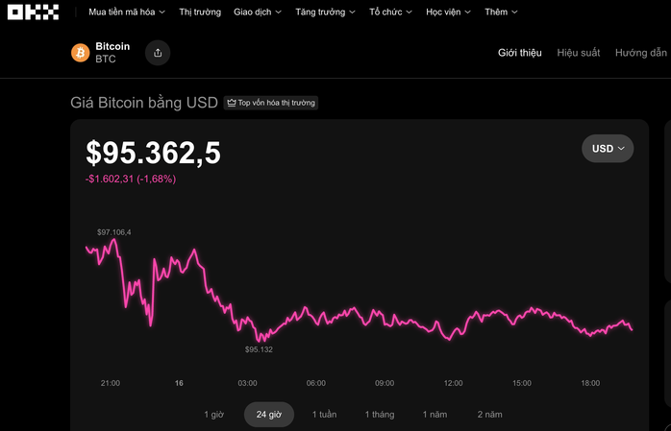This screenshot has width=671, height=431.
Task: Select the 24 giờ time range
Action: tap(268, 415)
